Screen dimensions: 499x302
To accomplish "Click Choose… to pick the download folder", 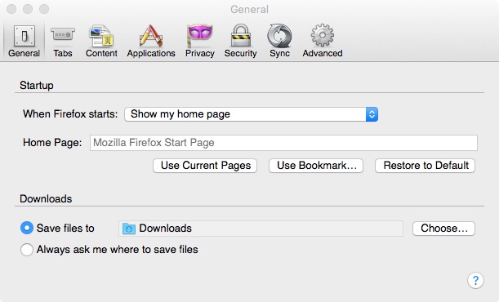I will tap(444, 229).
